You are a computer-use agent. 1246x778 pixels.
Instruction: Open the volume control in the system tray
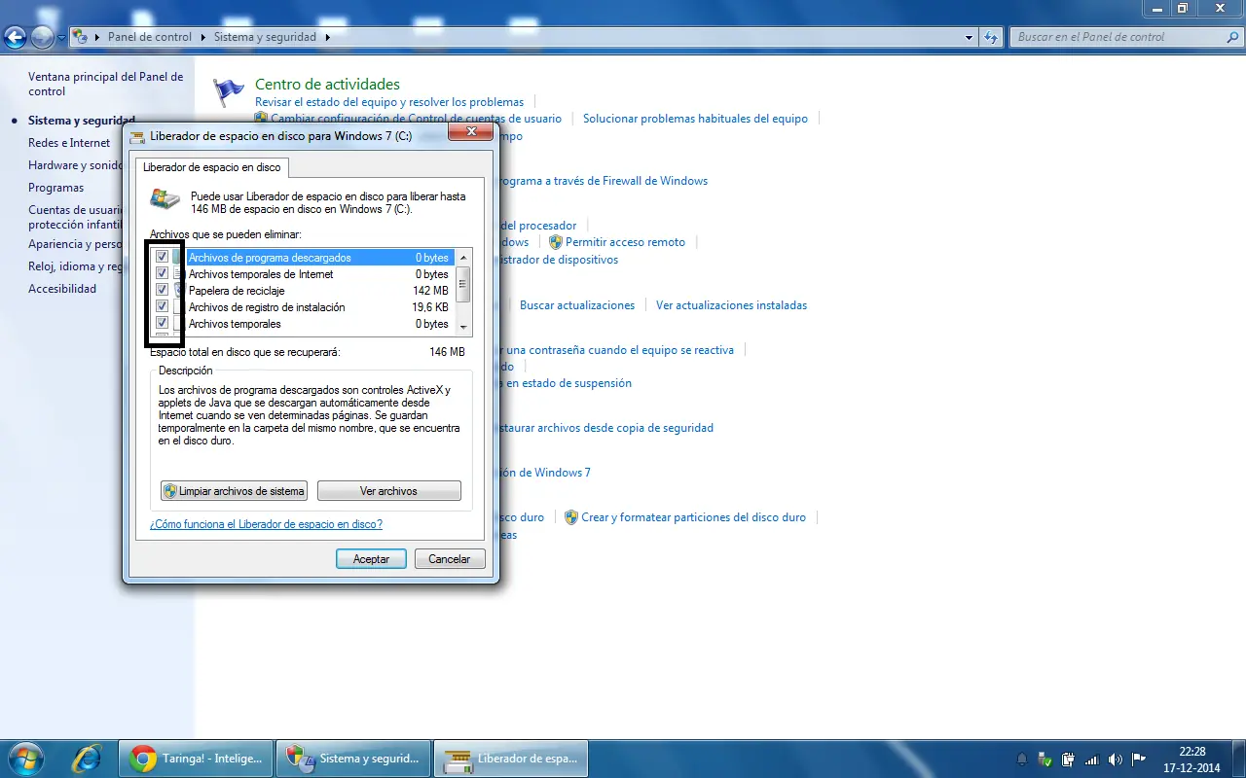(1115, 759)
